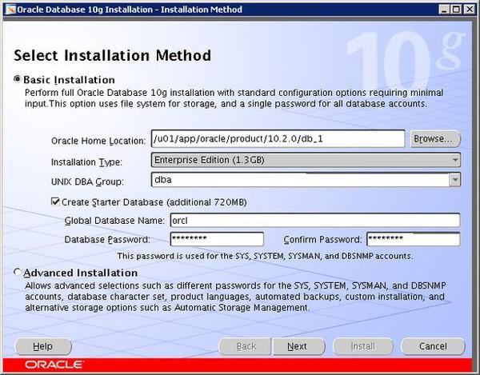
Task: Click the 'Select Installation Method' heading
Action: point(112,56)
